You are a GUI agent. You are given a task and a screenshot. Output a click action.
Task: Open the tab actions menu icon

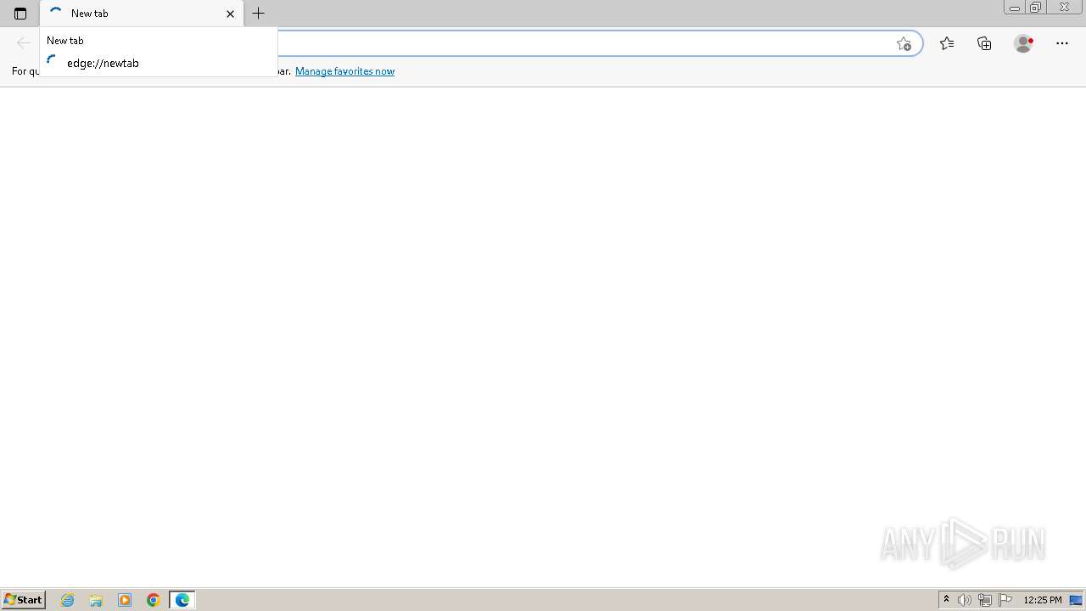[20, 14]
